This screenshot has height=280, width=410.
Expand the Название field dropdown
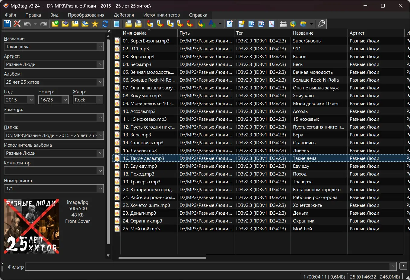coord(100,47)
